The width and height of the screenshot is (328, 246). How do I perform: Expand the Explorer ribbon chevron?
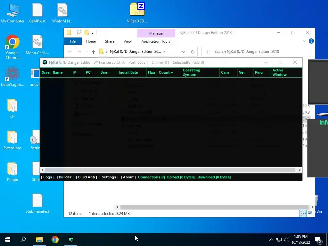[304, 41]
